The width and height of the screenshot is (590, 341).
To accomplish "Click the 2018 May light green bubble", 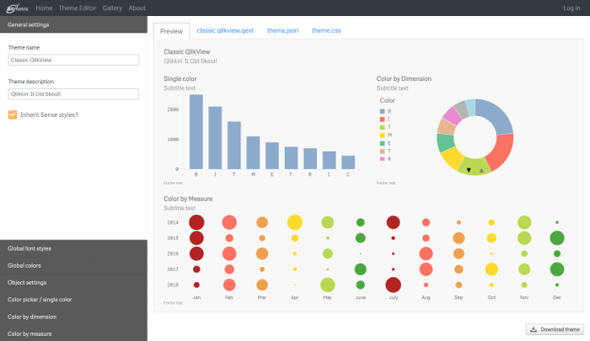I will (x=327, y=285).
